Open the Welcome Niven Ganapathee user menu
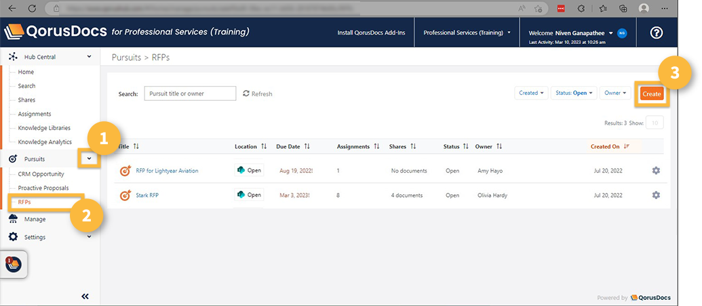 pos(571,32)
